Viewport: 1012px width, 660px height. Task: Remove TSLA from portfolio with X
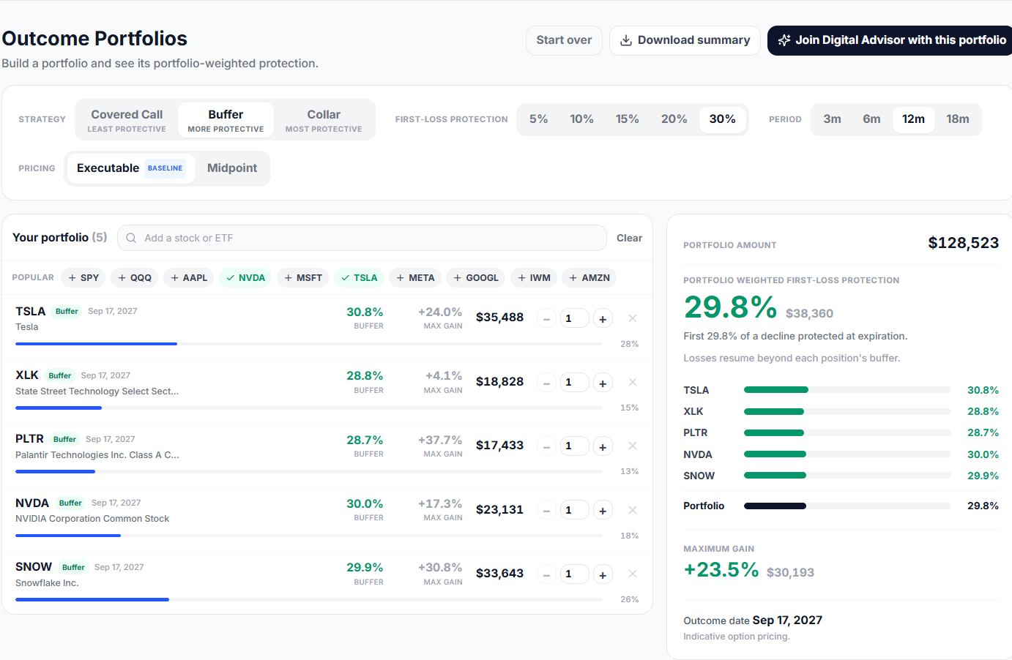[x=633, y=318]
